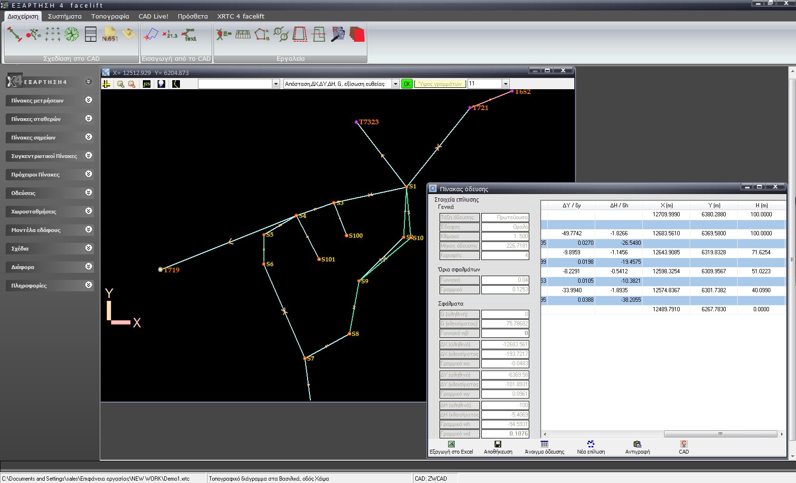Image resolution: width=796 pixels, height=483 pixels.
Task: Expand the Πίνακες μετρήσεων sidebar section
Action: [x=89, y=100]
